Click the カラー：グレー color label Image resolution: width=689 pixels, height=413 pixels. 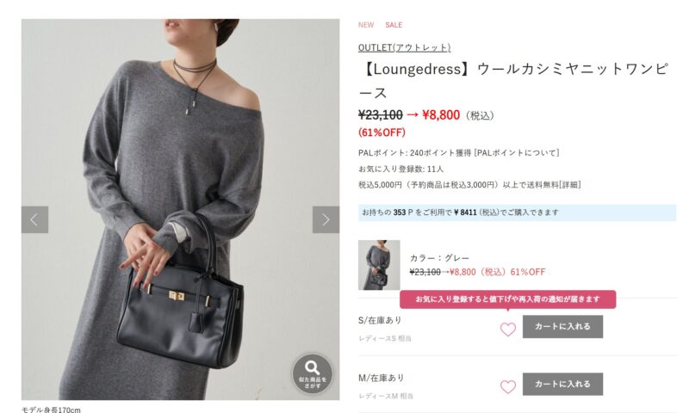(439, 258)
